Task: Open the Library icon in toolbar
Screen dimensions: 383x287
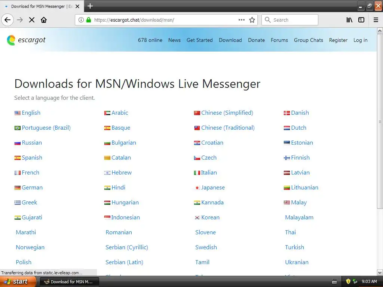Action: 349,20
